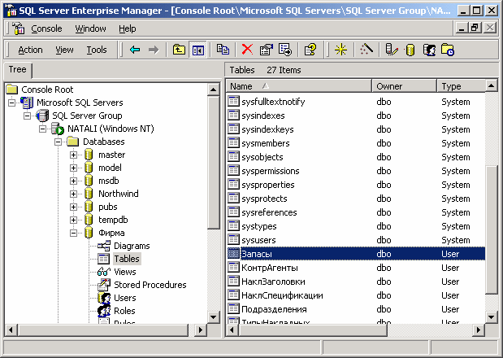The image size is (503, 358).
Task: Click the New Database cylinder icon
Action: 410,50
